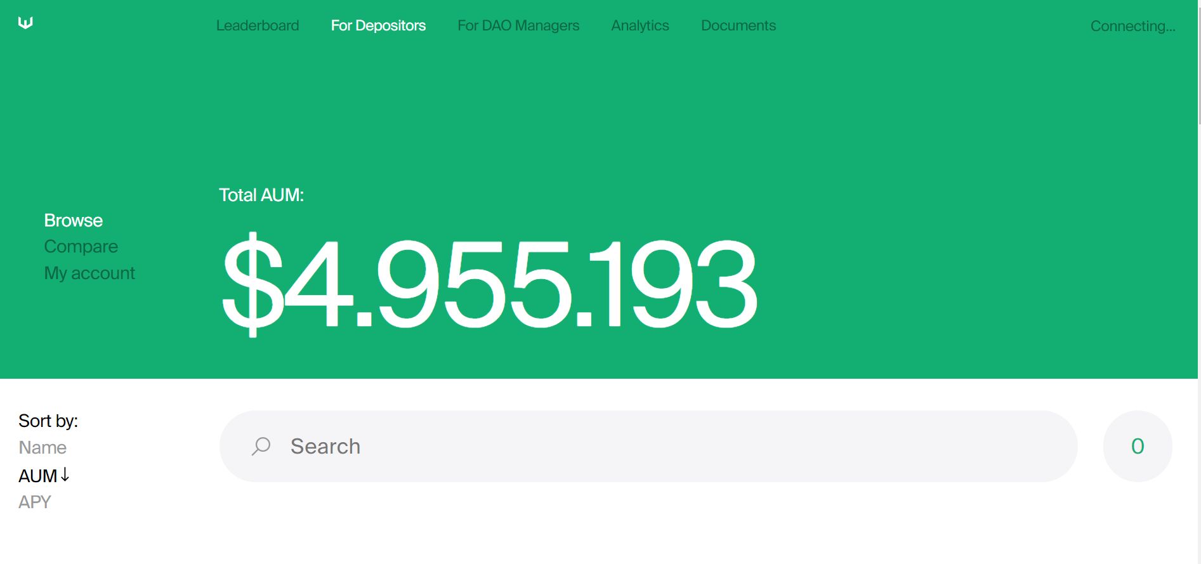1201x564 pixels.
Task: Open the Compare view
Action: pos(81,246)
